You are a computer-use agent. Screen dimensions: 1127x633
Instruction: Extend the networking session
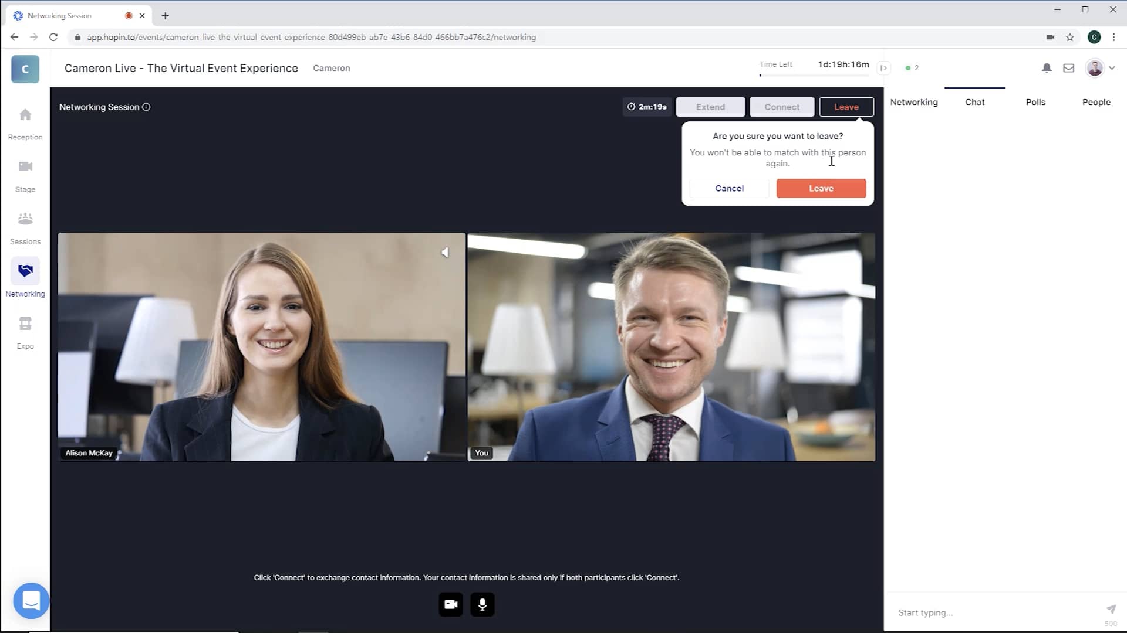(x=710, y=107)
